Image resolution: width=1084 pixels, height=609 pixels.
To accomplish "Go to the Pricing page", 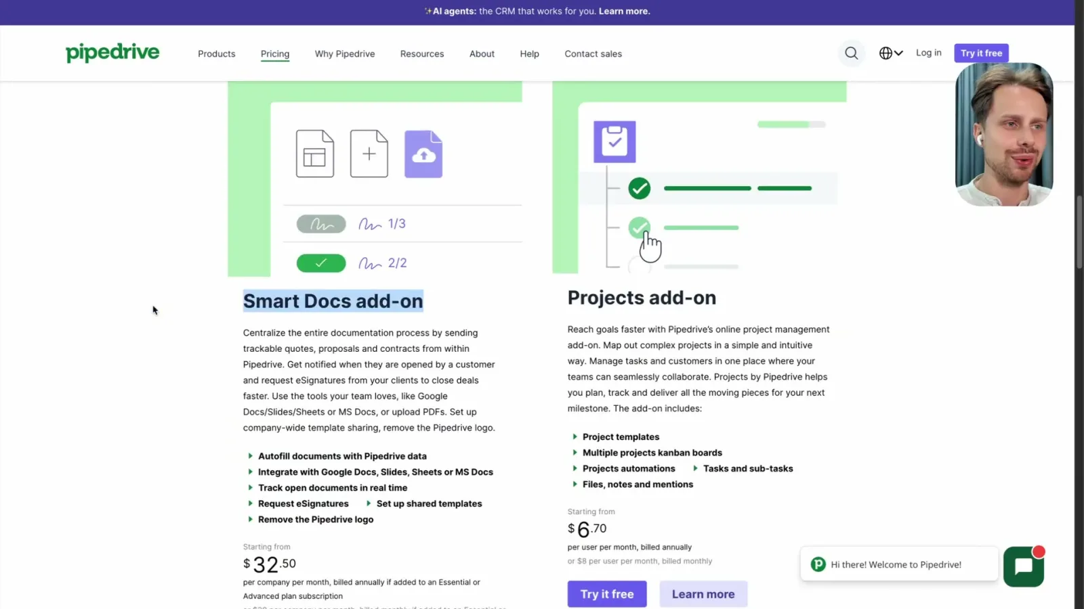I will point(275,53).
